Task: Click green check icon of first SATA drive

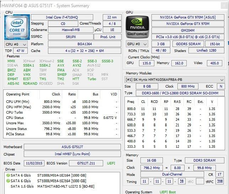Action: tap(8, 175)
